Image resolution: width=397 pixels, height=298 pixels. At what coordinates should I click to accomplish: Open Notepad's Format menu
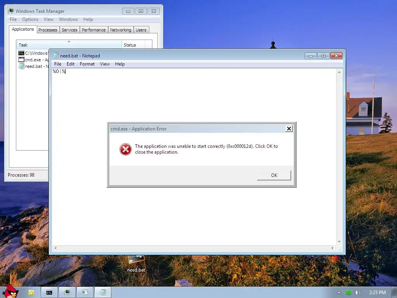click(87, 64)
